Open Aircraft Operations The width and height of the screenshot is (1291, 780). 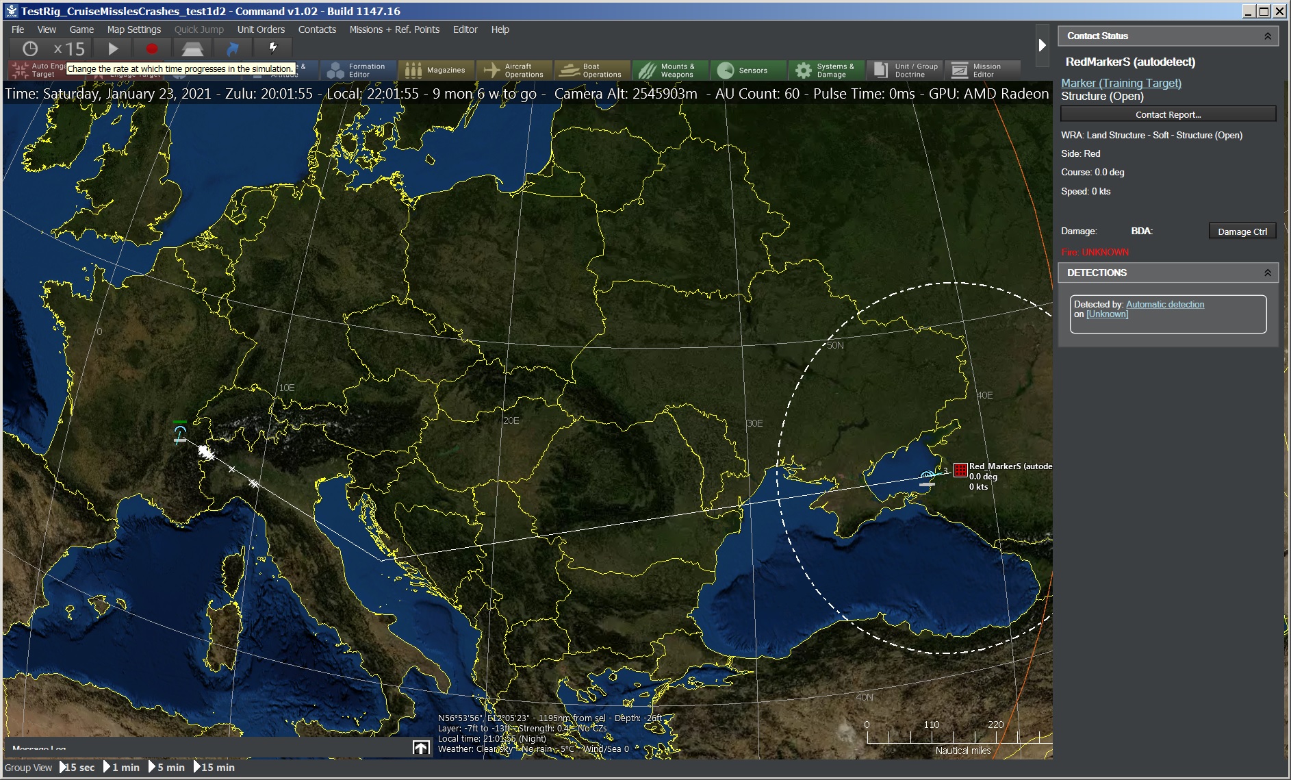[x=513, y=70]
